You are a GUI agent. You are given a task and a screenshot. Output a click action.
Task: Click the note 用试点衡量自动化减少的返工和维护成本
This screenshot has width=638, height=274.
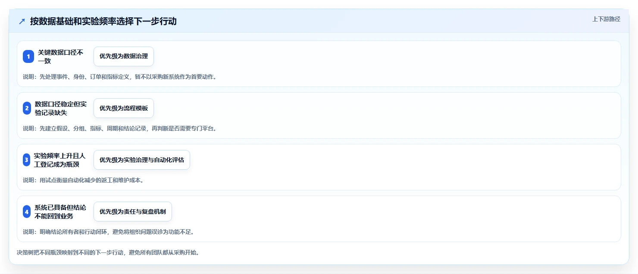click(83, 180)
